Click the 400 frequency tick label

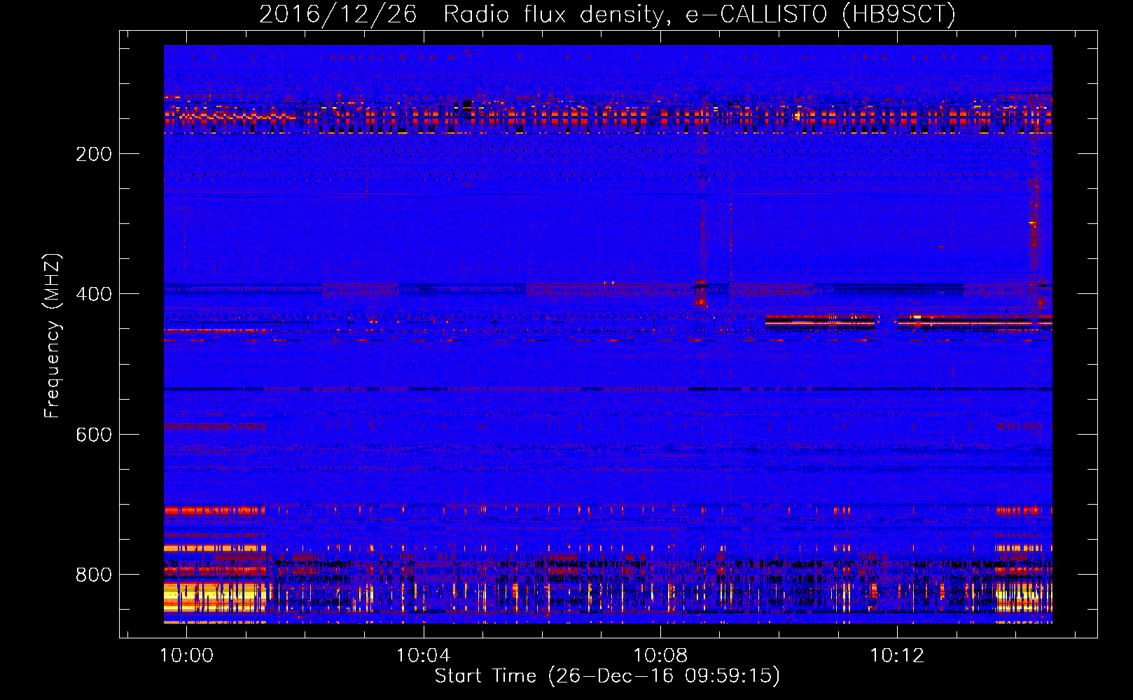pos(94,294)
